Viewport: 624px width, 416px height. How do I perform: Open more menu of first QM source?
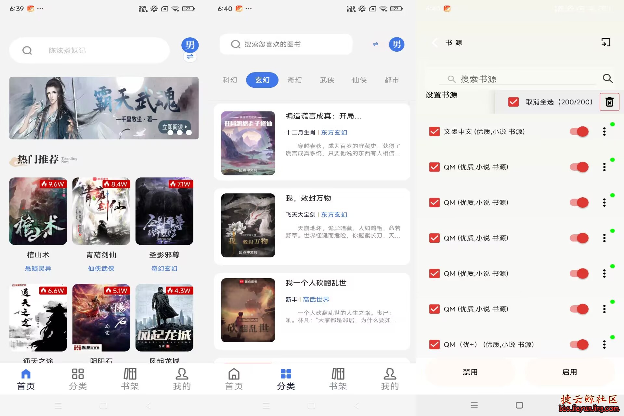(x=604, y=167)
